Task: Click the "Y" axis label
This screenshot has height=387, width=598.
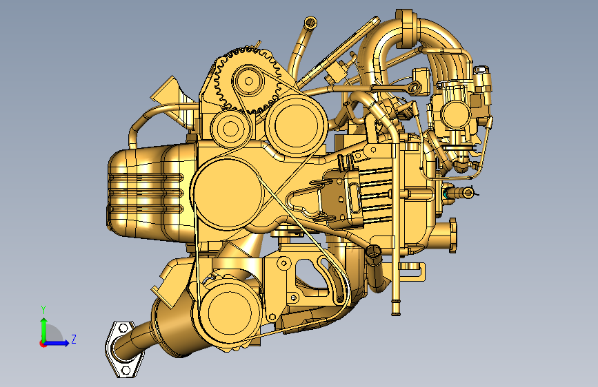Action: (x=43, y=310)
